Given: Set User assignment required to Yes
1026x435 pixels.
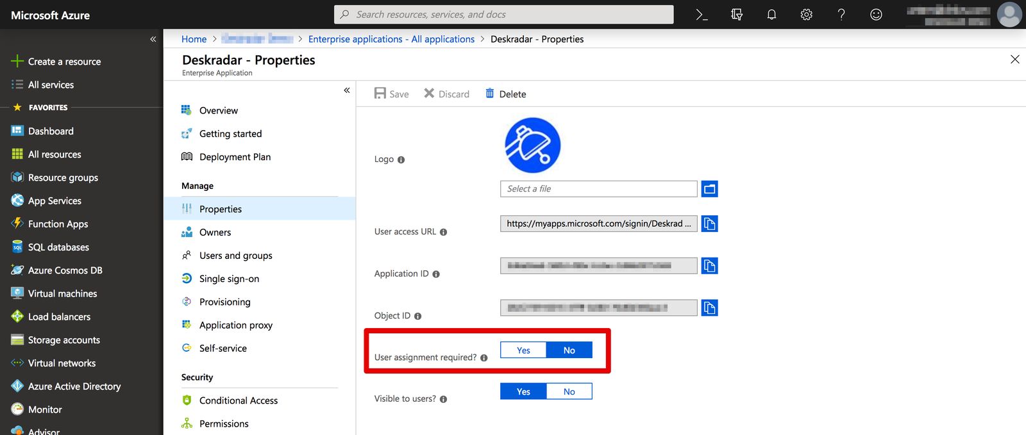Looking at the screenshot, I should (523, 350).
